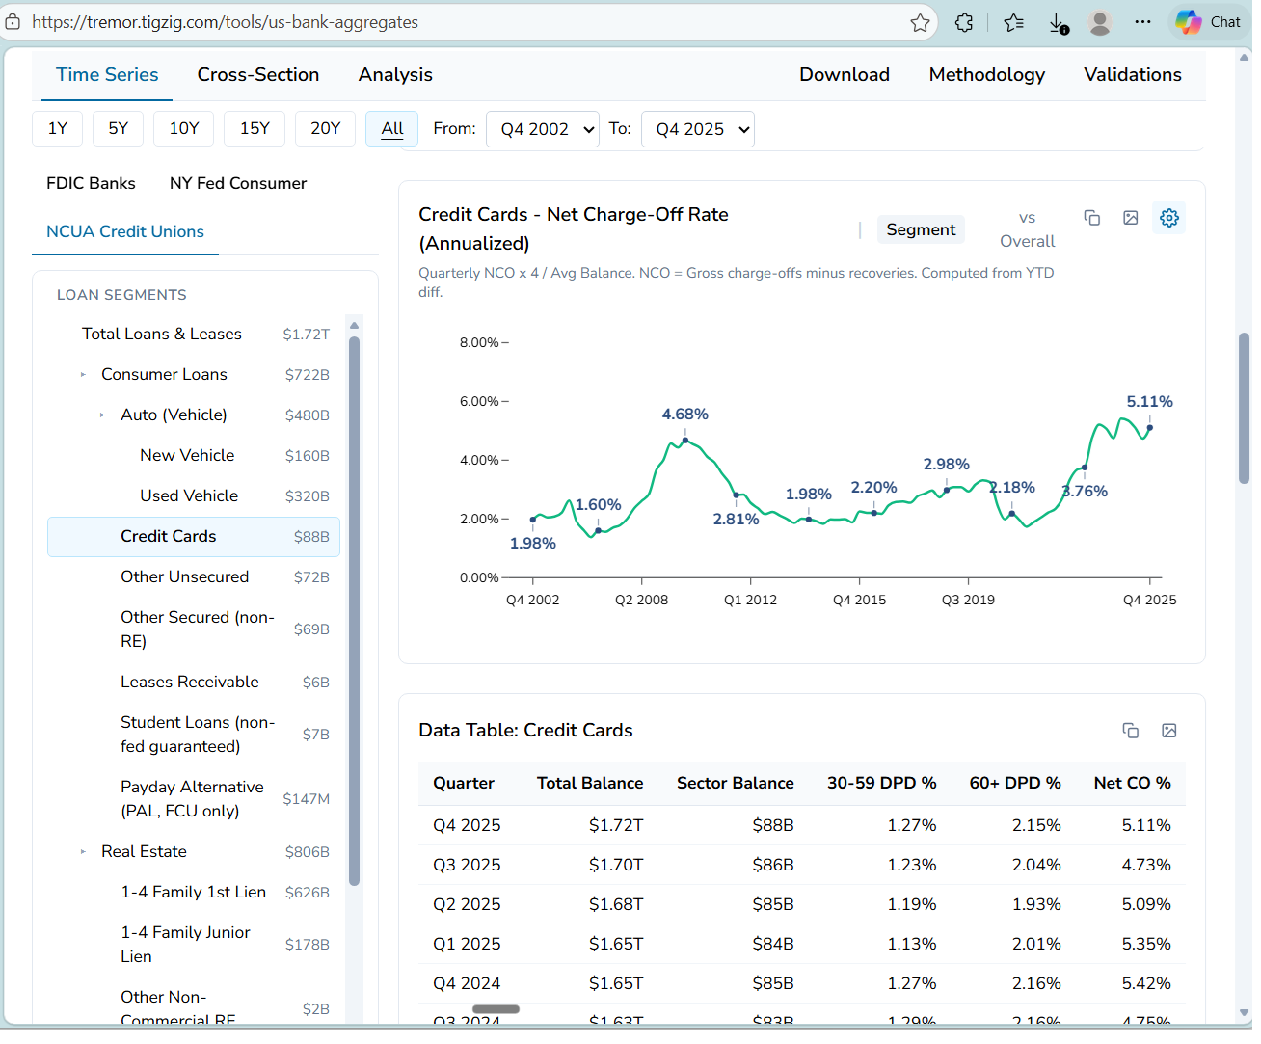This screenshot has height=1044, width=1261.
Task: Open the browser profile avatar
Action: 1100,22
